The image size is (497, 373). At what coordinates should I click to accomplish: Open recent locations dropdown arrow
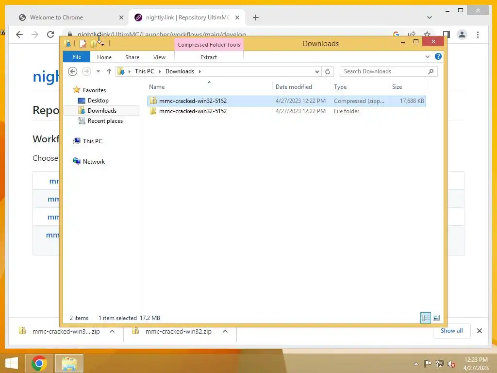pyautogui.click(x=98, y=71)
